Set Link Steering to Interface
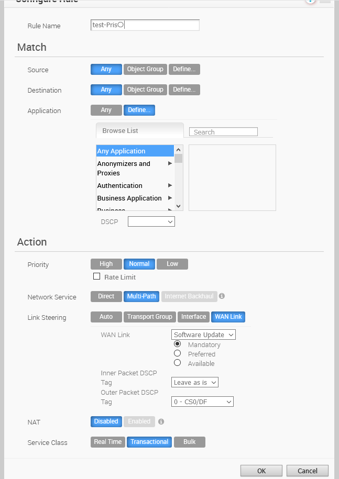The height and width of the screenshot is (479, 339). coord(193,317)
